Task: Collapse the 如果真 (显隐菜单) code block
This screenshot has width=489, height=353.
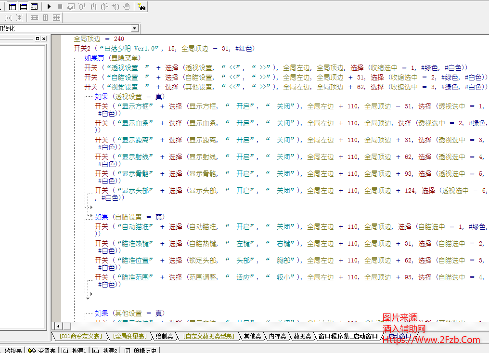Action: pos(77,58)
